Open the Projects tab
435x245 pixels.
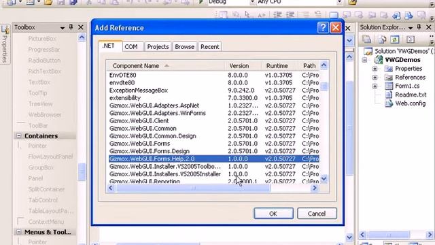158,47
